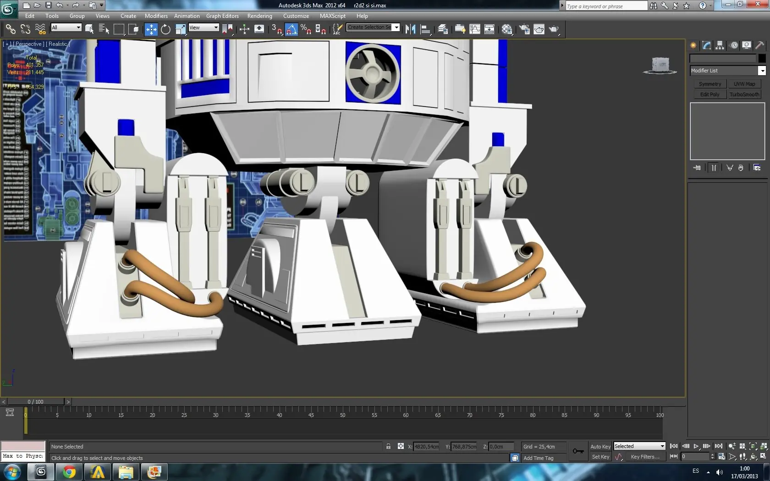
Task: Open the Rendered Frame Window
Action: coord(539,29)
